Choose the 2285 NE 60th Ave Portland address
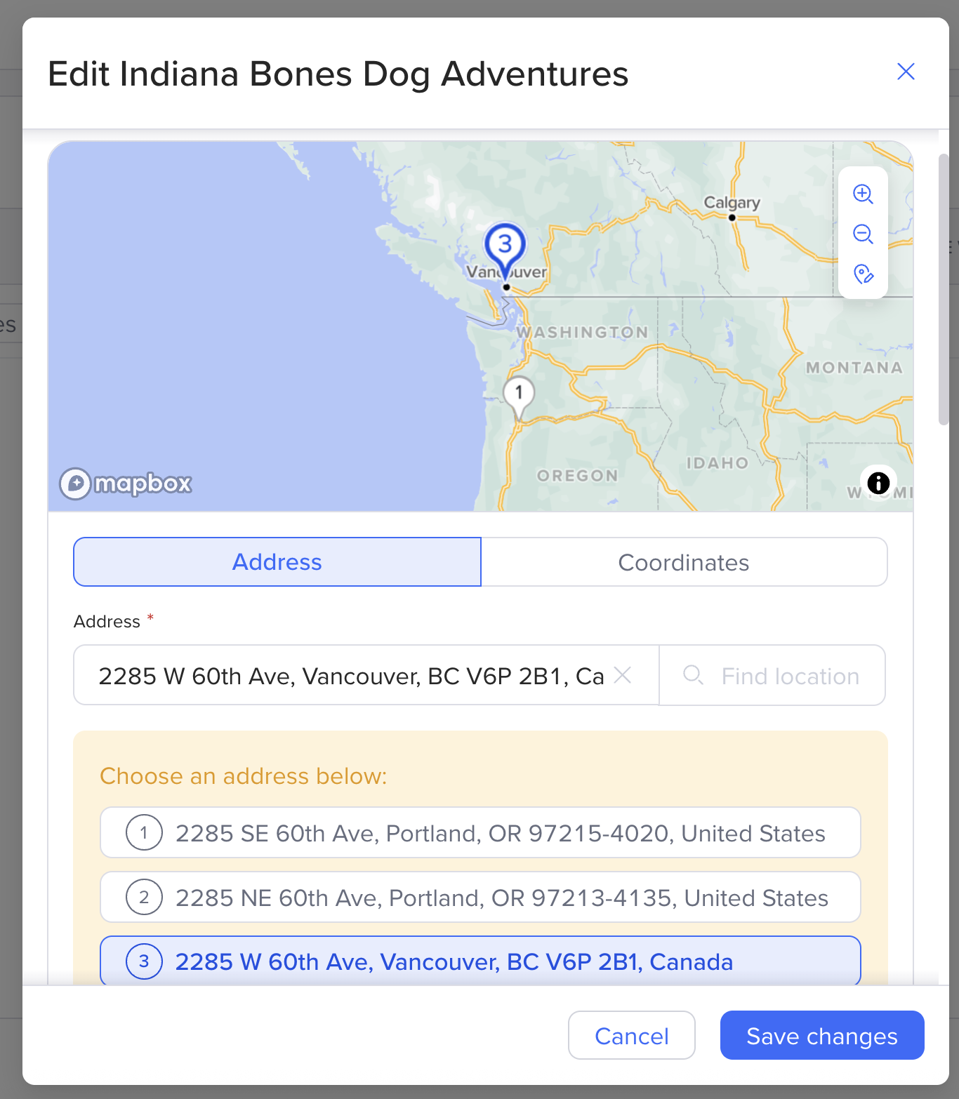Image resolution: width=959 pixels, height=1099 pixels. [480, 898]
